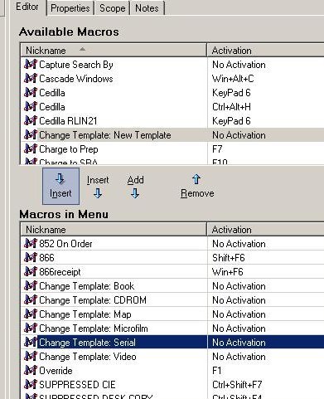This screenshot has height=399, width=324.
Task: Select Change Template: Book in menu
Action: tap(87, 286)
